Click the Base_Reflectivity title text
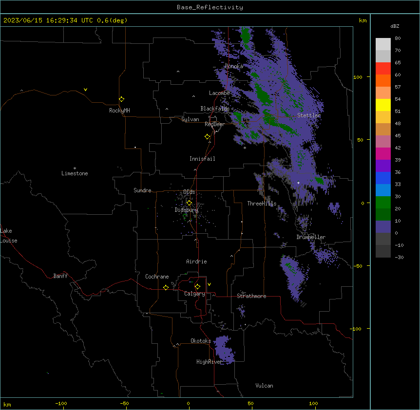The height and width of the screenshot is (410, 420). (210, 7)
